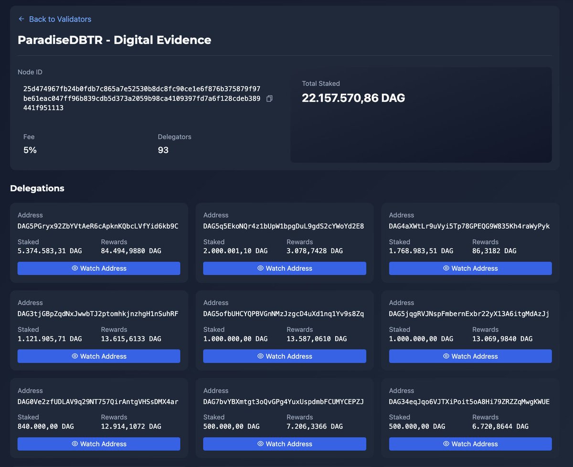The image size is (573, 467).
Task: Watch address DAG5PGryx92ZbYVtAeR6cApknKQbcLVfYid6kb9C
Action: (x=99, y=268)
